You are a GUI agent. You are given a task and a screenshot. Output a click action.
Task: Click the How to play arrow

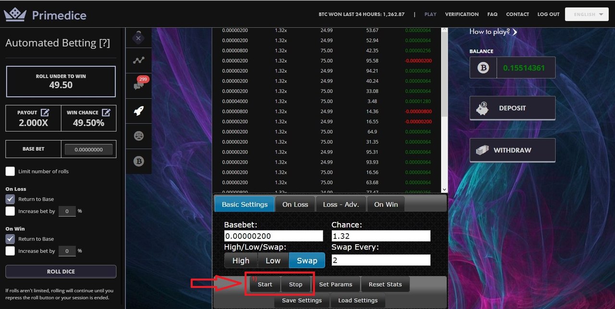coord(515,32)
